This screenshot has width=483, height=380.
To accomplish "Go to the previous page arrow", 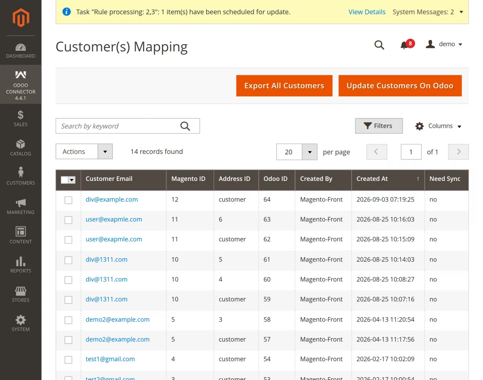I will [377, 152].
